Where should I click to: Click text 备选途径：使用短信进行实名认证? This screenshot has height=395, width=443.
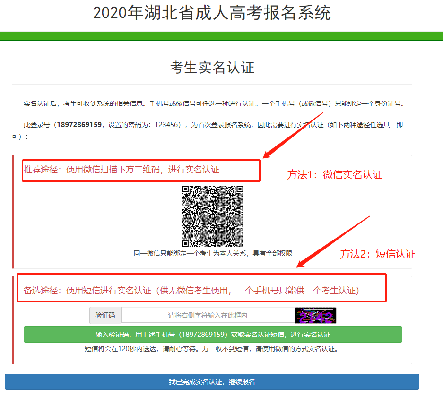tap(87, 290)
